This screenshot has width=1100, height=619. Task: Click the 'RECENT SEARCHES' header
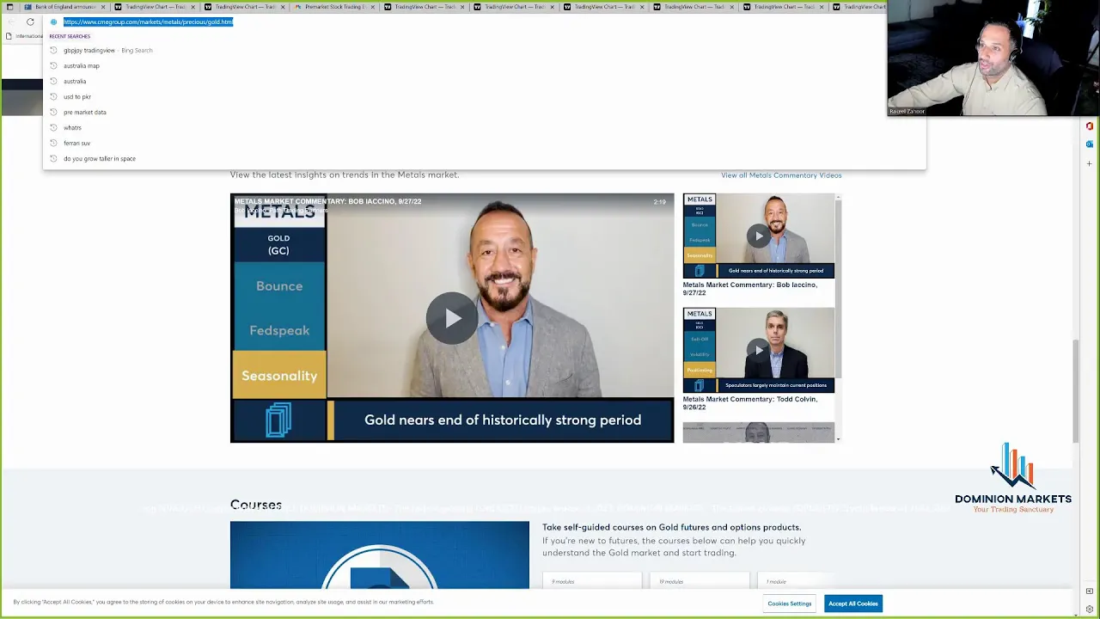point(70,36)
